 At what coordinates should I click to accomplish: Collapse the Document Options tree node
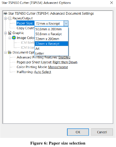click(x=6, y=52)
